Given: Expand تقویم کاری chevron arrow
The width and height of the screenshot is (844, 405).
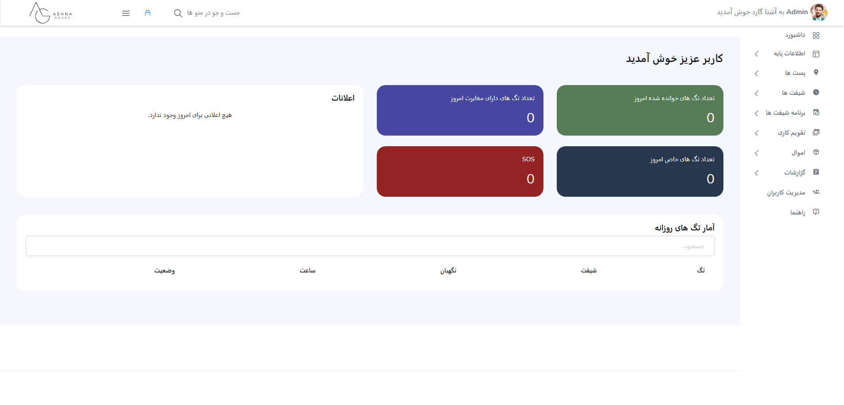Looking at the screenshot, I should click(x=757, y=133).
